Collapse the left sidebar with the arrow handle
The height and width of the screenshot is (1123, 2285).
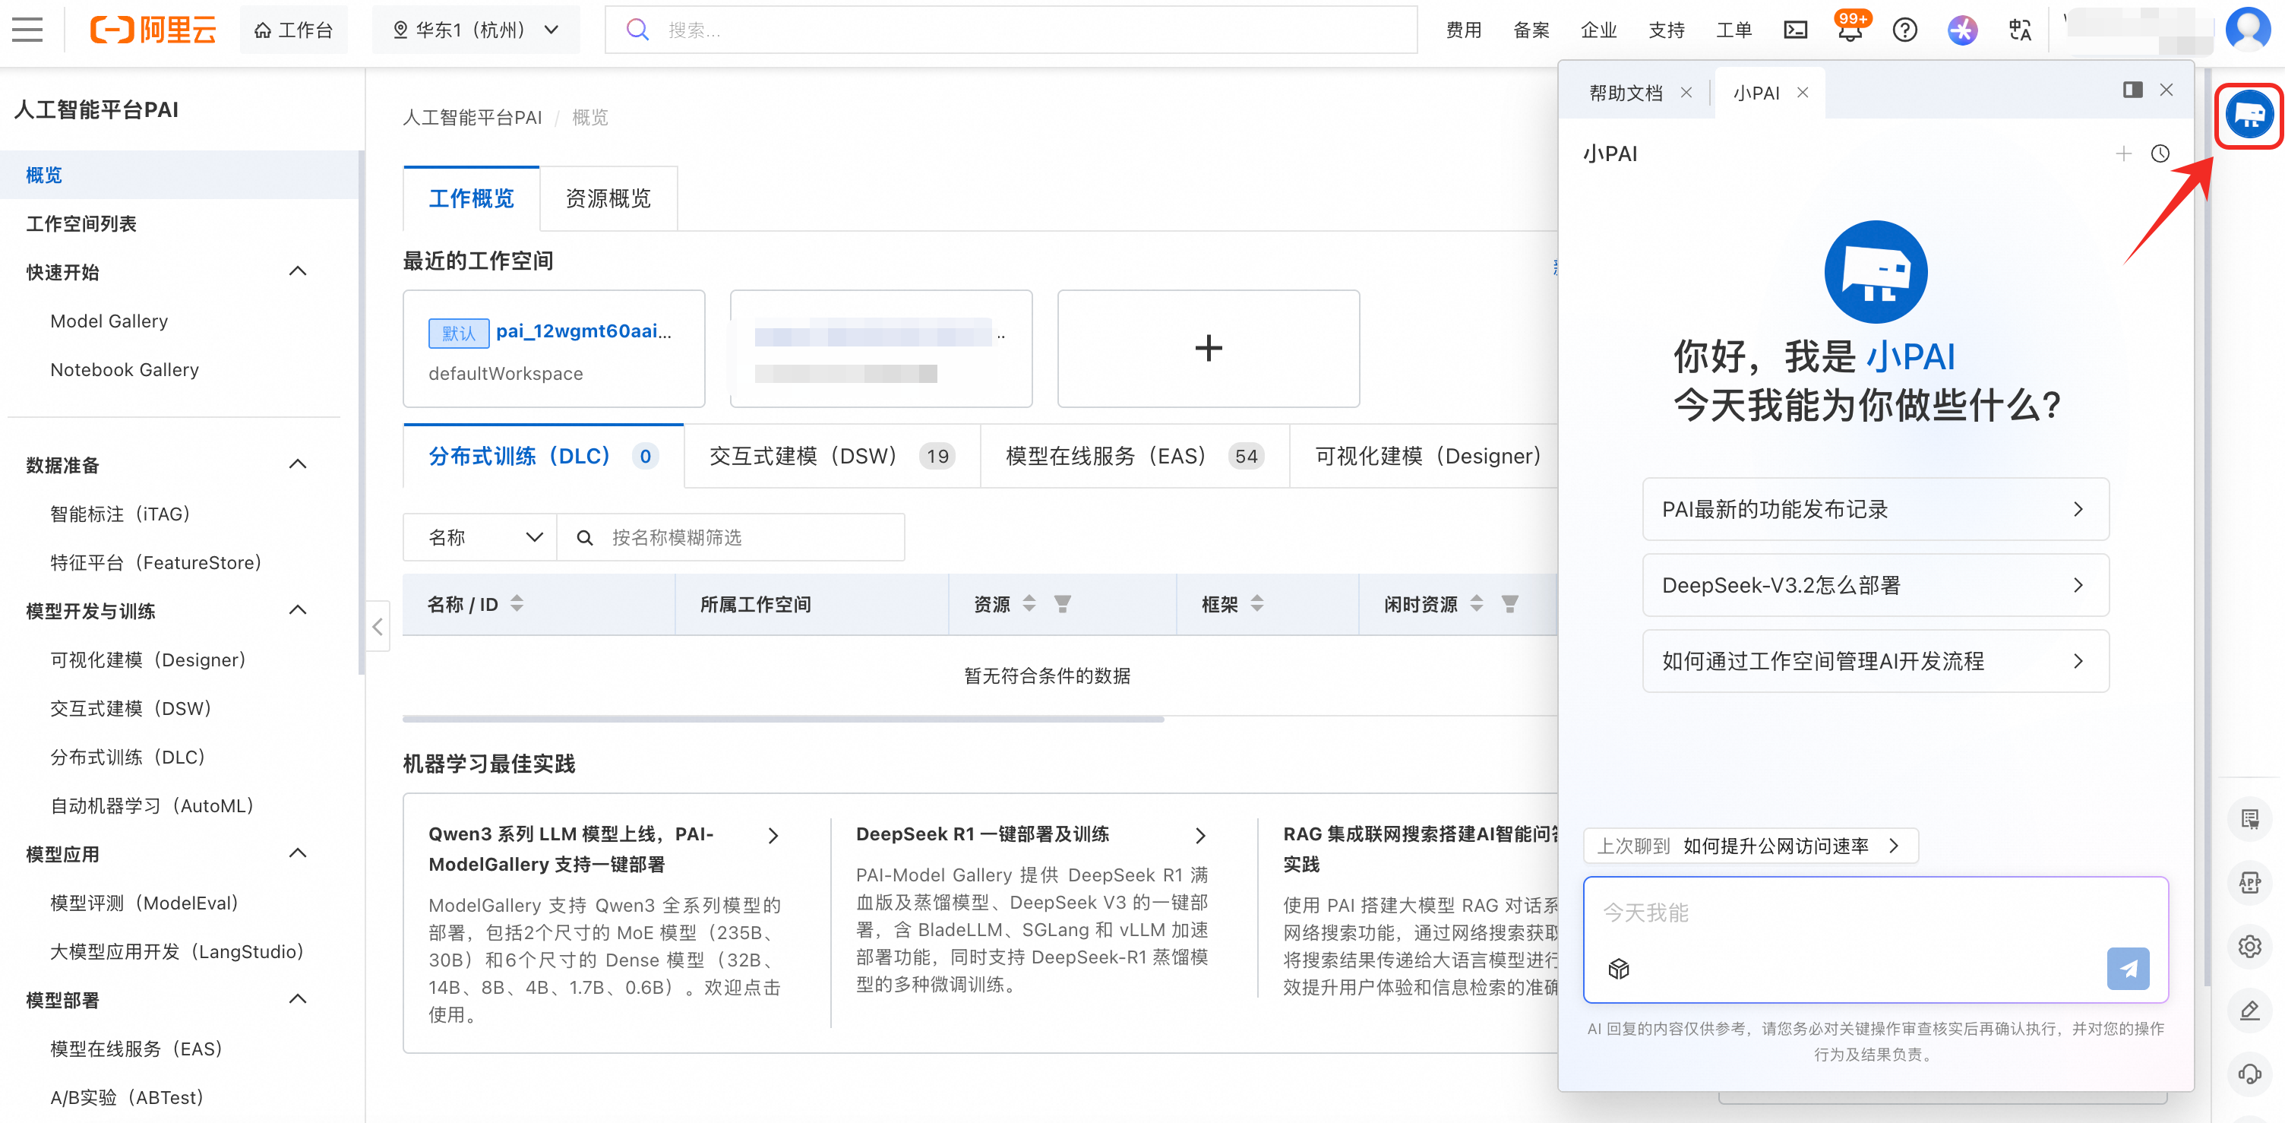378,626
